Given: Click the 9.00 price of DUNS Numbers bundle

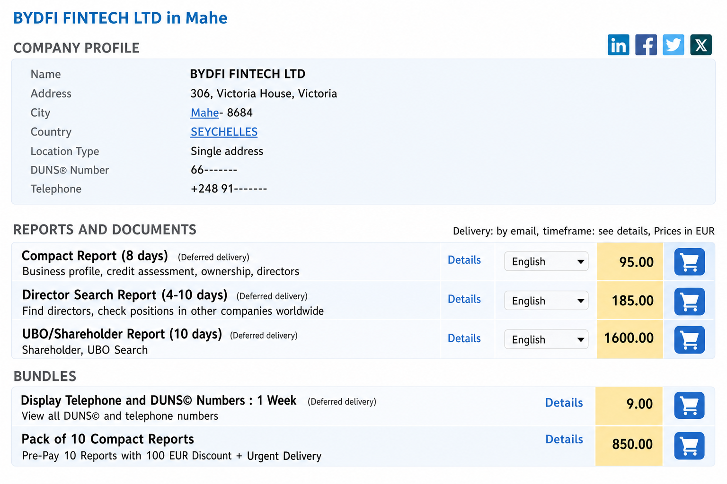Looking at the screenshot, I should pyautogui.click(x=639, y=404).
